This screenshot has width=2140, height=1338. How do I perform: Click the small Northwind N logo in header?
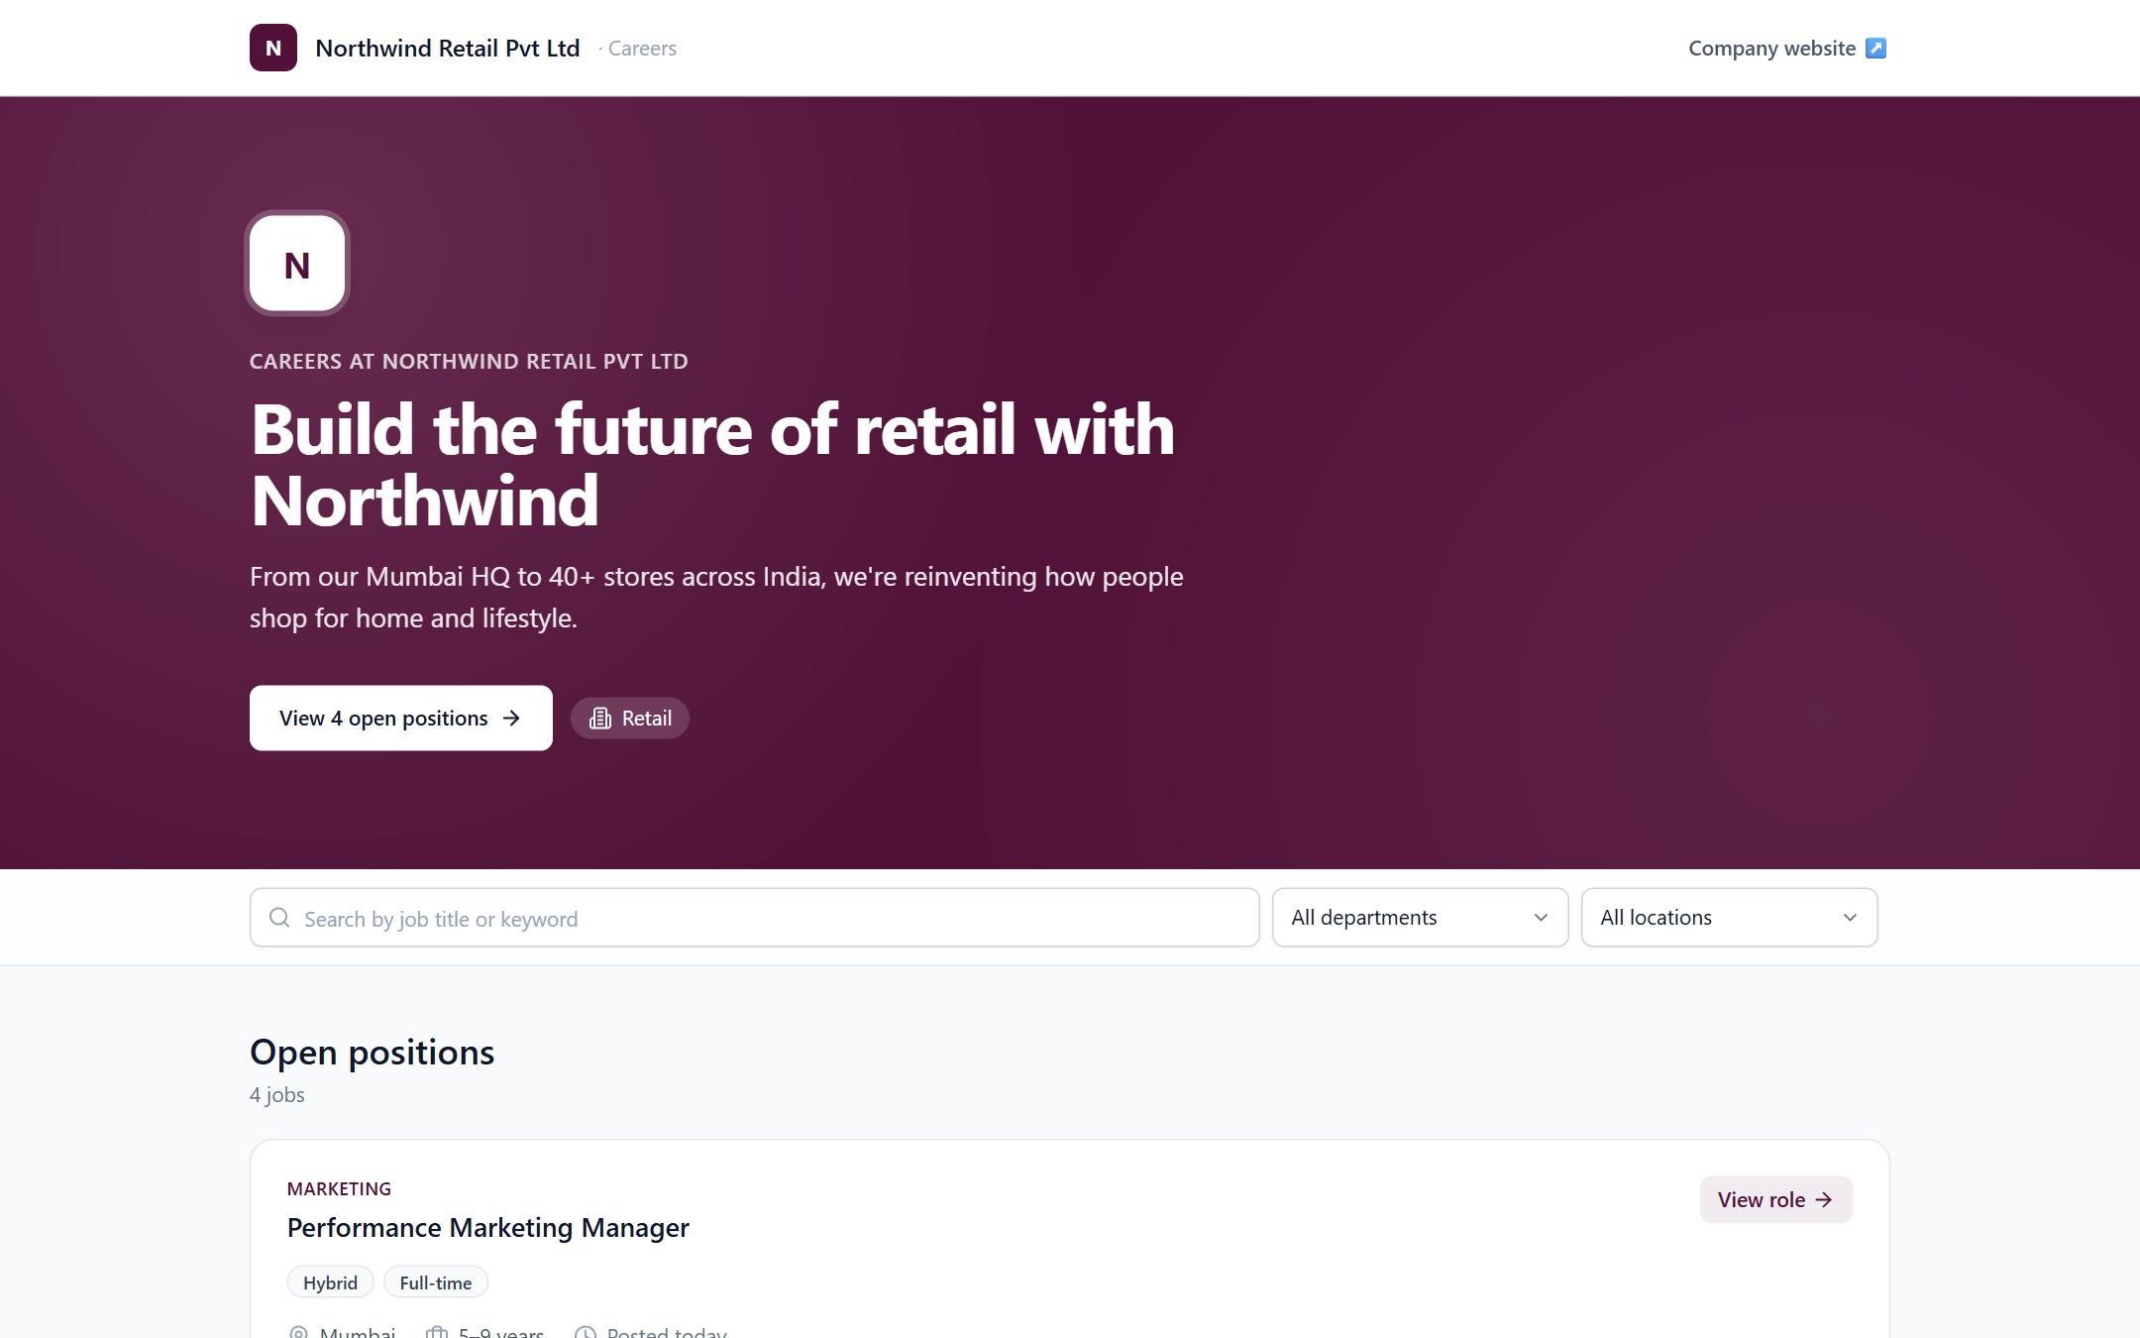[x=273, y=48]
